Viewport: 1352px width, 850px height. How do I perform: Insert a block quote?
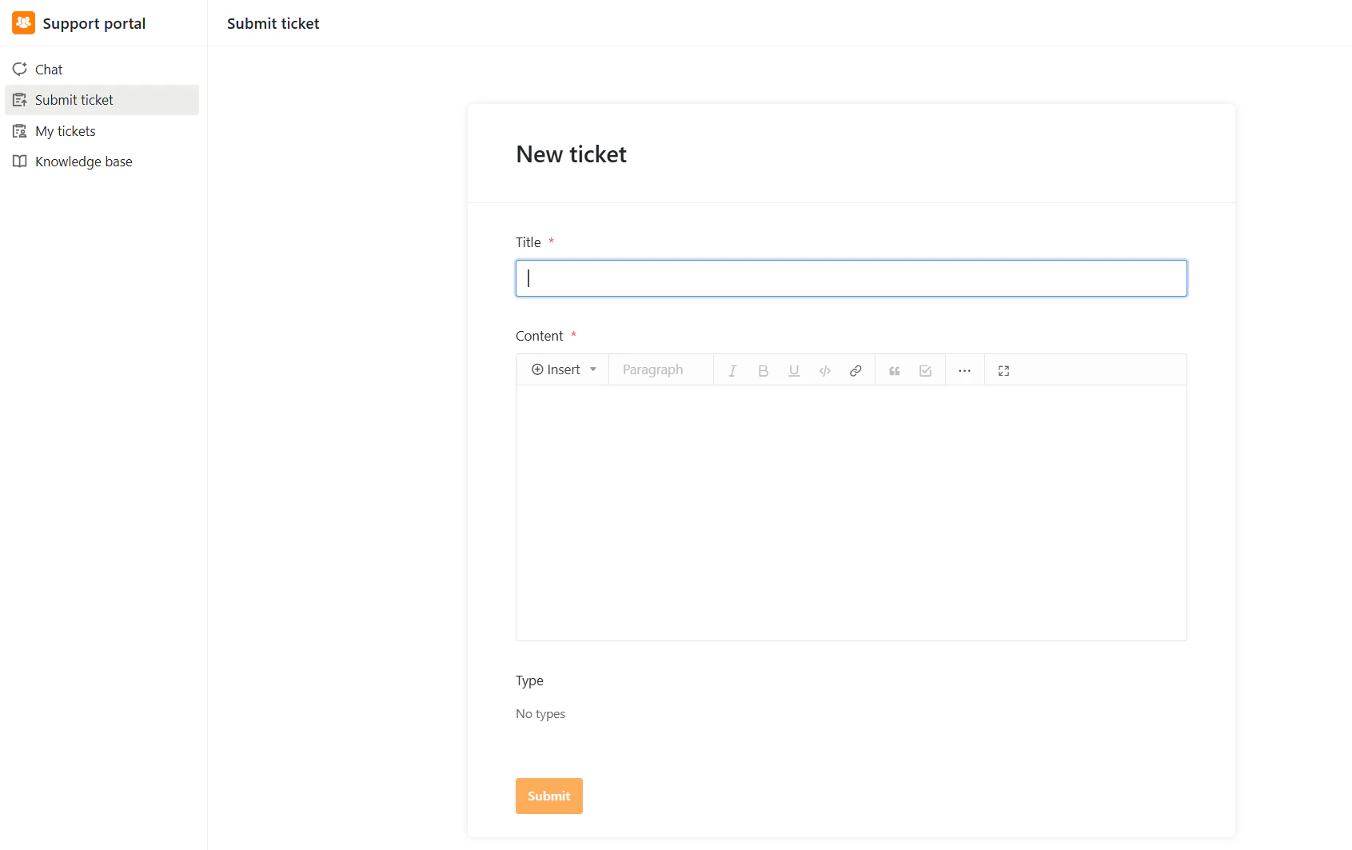pos(895,370)
